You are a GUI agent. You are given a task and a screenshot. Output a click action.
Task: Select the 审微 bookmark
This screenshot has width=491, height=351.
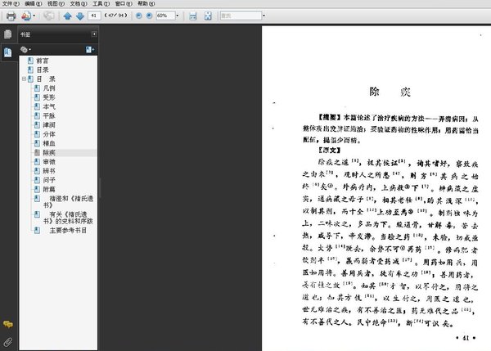tap(49, 161)
